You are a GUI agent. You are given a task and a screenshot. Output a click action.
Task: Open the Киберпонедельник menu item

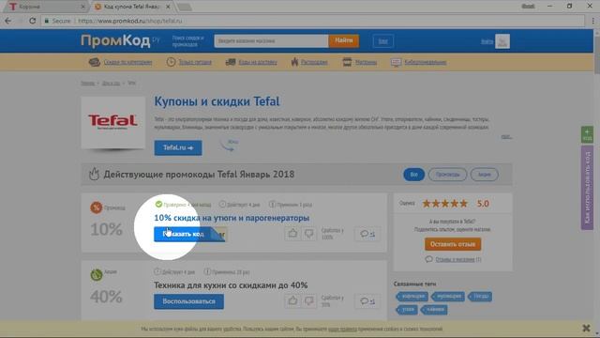coord(419,62)
